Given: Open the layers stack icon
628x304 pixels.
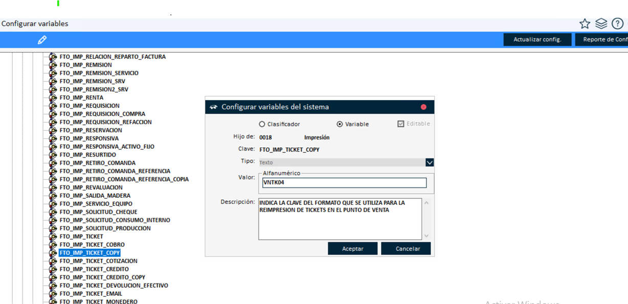Looking at the screenshot, I should 601,24.
